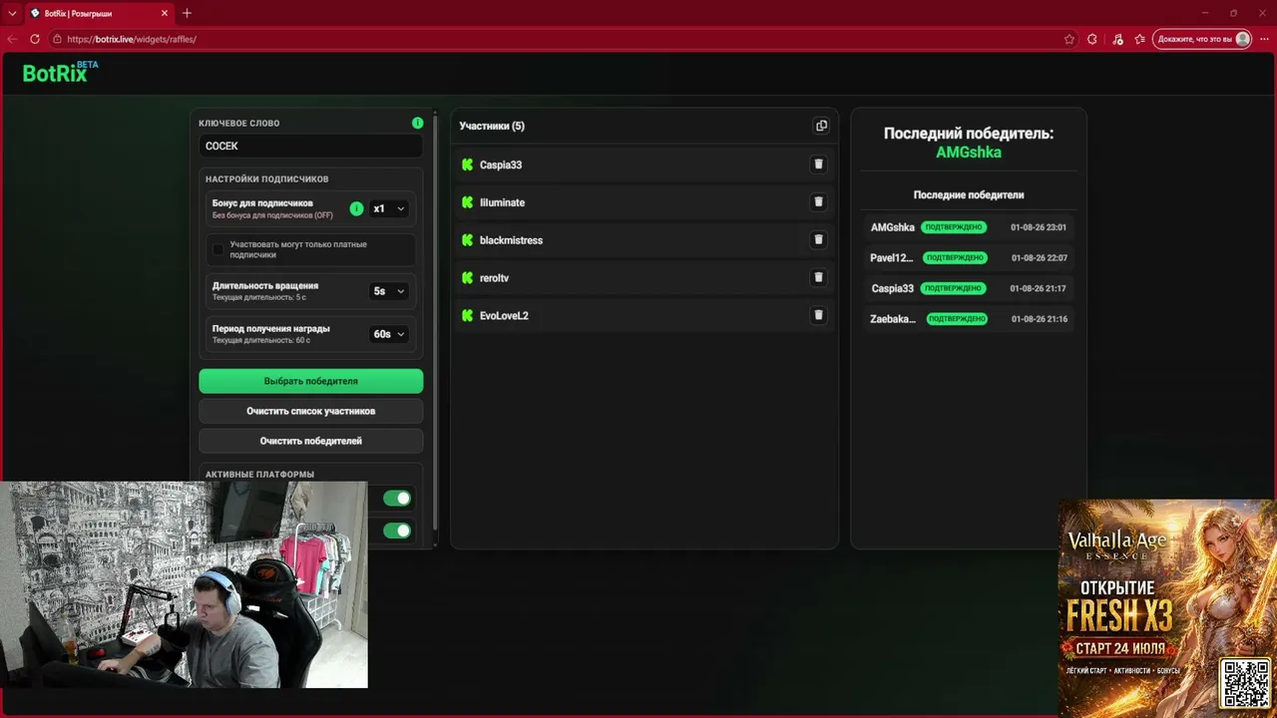Click AMGshka row in recent winners list
Viewport: 1277px width, 718px height.
coord(968,227)
